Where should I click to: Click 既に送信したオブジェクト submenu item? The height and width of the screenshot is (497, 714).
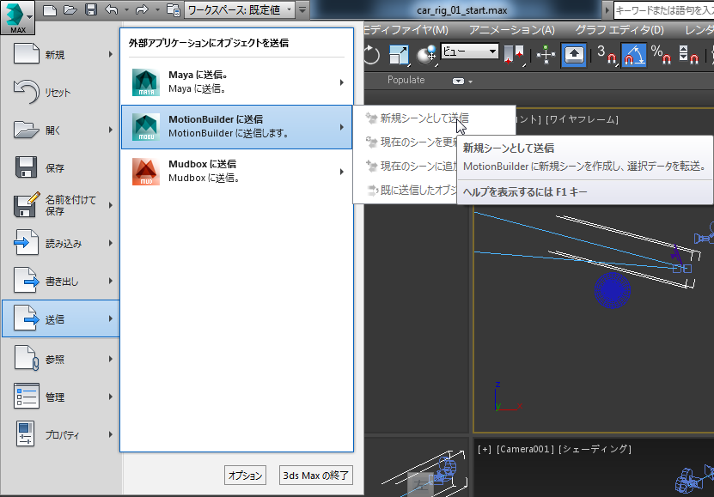point(406,190)
